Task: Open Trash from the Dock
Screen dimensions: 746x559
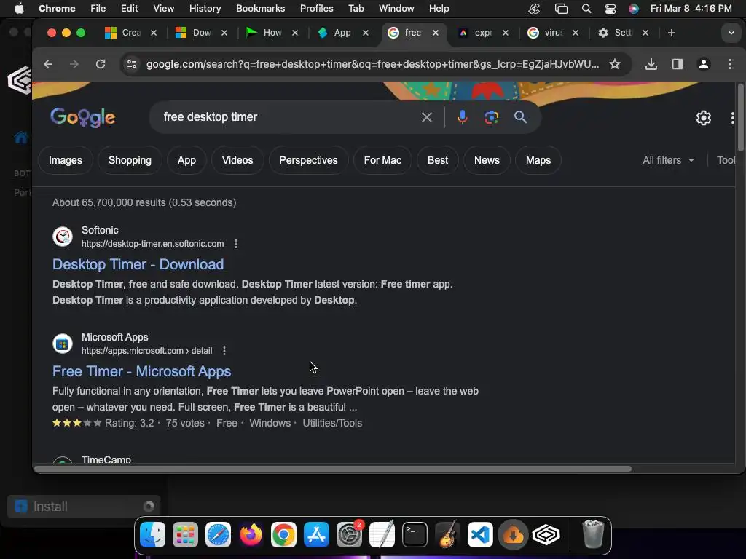Action: pyautogui.click(x=593, y=535)
